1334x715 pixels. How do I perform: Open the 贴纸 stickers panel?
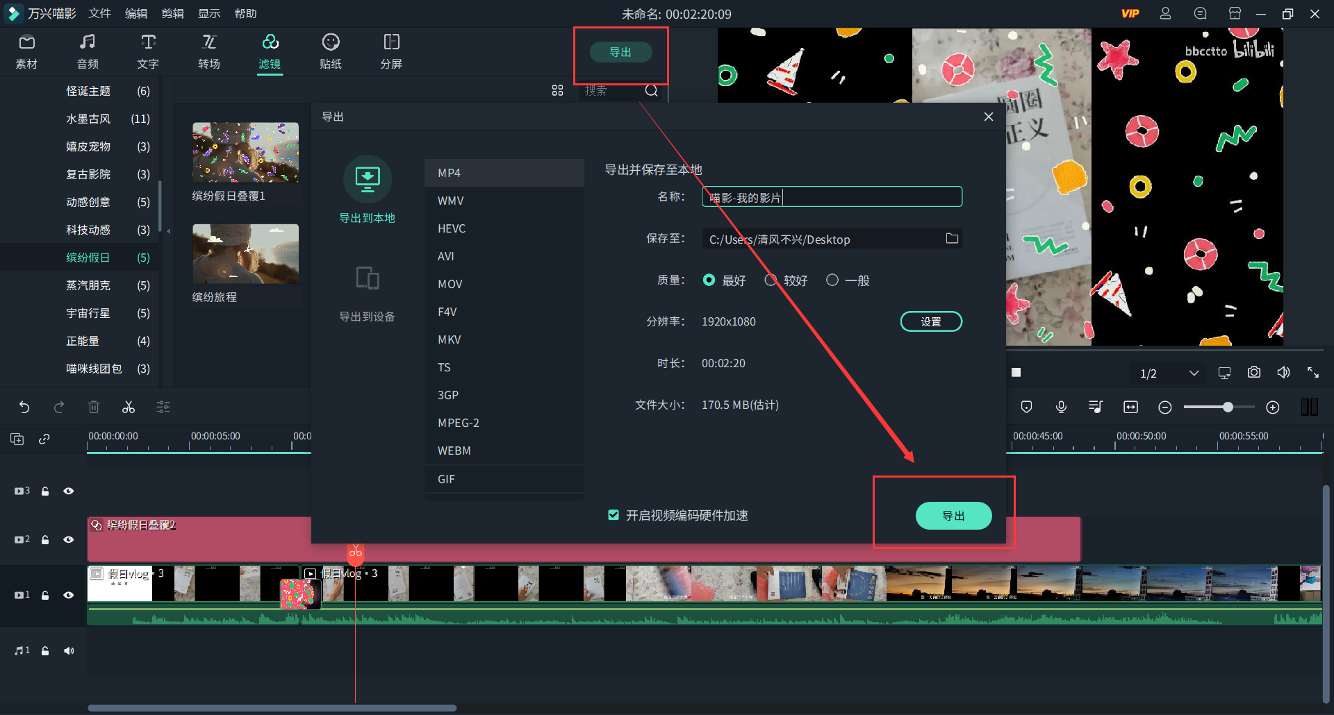[x=331, y=51]
